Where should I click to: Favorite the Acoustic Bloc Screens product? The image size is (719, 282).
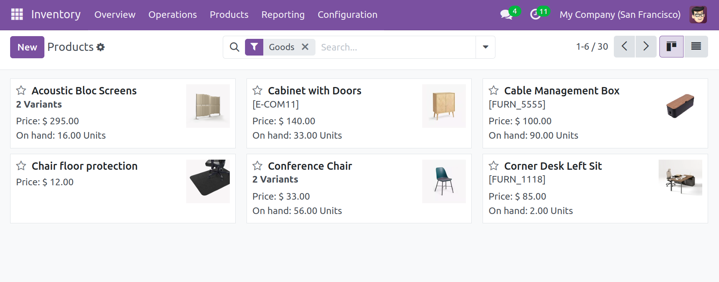pyautogui.click(x=21, y=91)
